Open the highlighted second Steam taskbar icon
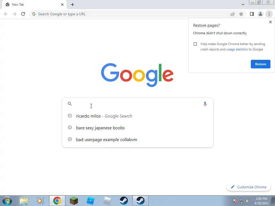 coord(140,201)
